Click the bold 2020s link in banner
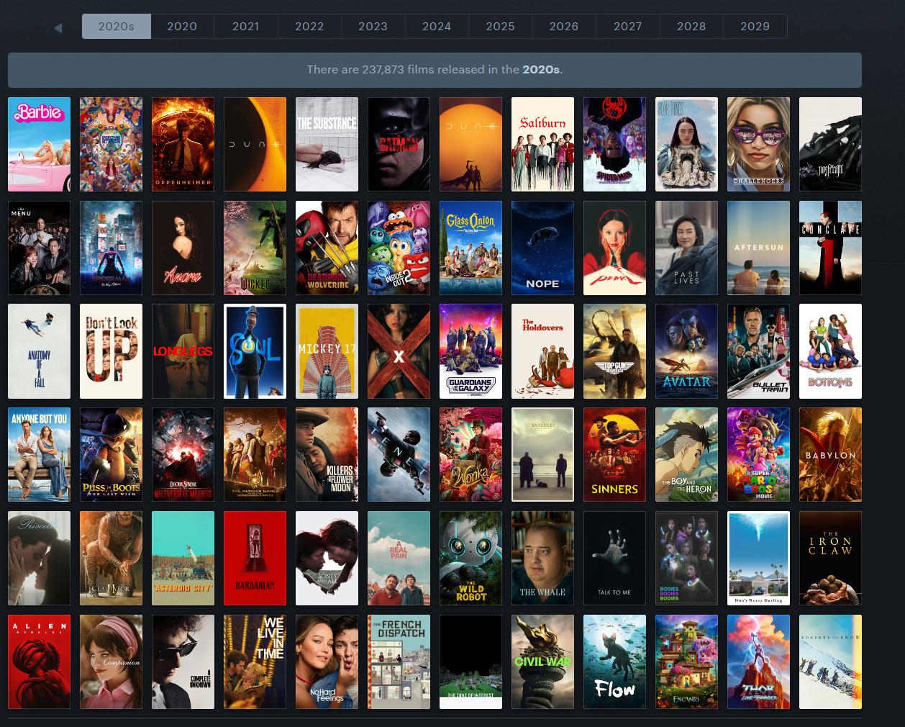 541,70
